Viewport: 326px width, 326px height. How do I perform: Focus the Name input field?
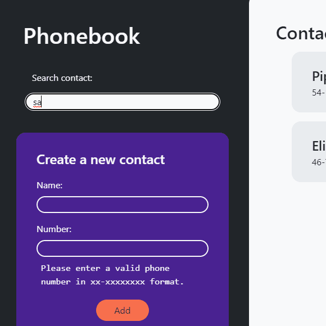point(123,205)
